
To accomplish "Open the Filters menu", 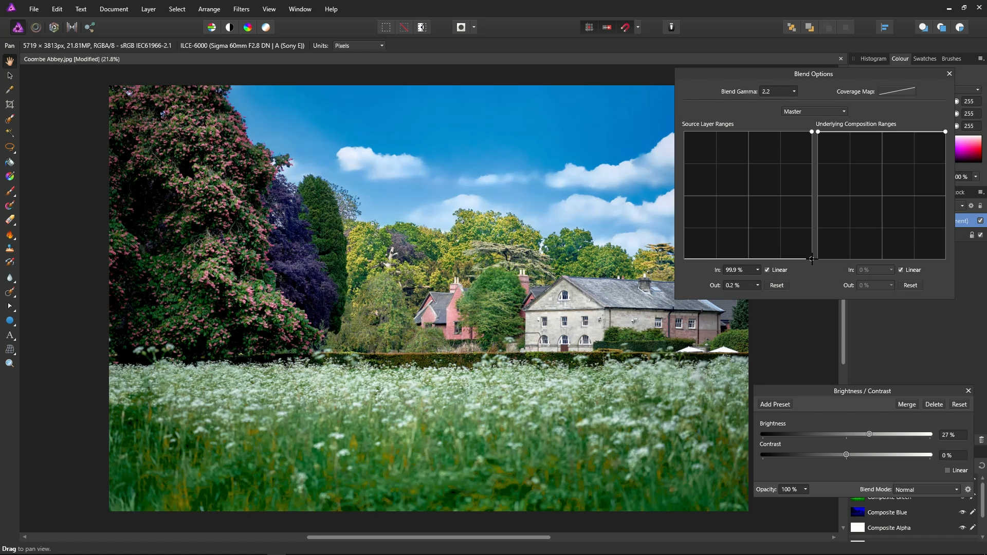I will [x=241, y=9].
